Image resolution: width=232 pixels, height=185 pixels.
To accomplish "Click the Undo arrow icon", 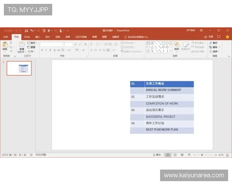I will pos(32,31).
